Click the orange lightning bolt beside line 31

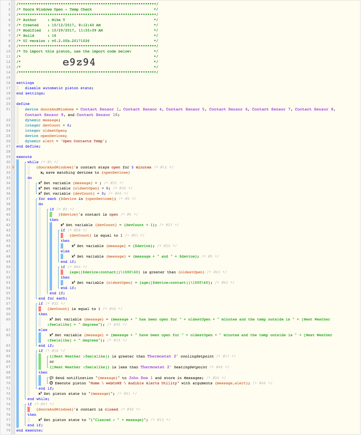coord(13,167)
